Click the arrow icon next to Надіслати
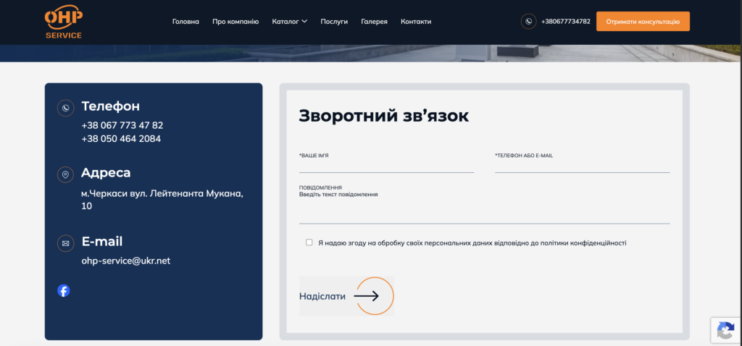The image size is (742, 346). coord(367,296)
